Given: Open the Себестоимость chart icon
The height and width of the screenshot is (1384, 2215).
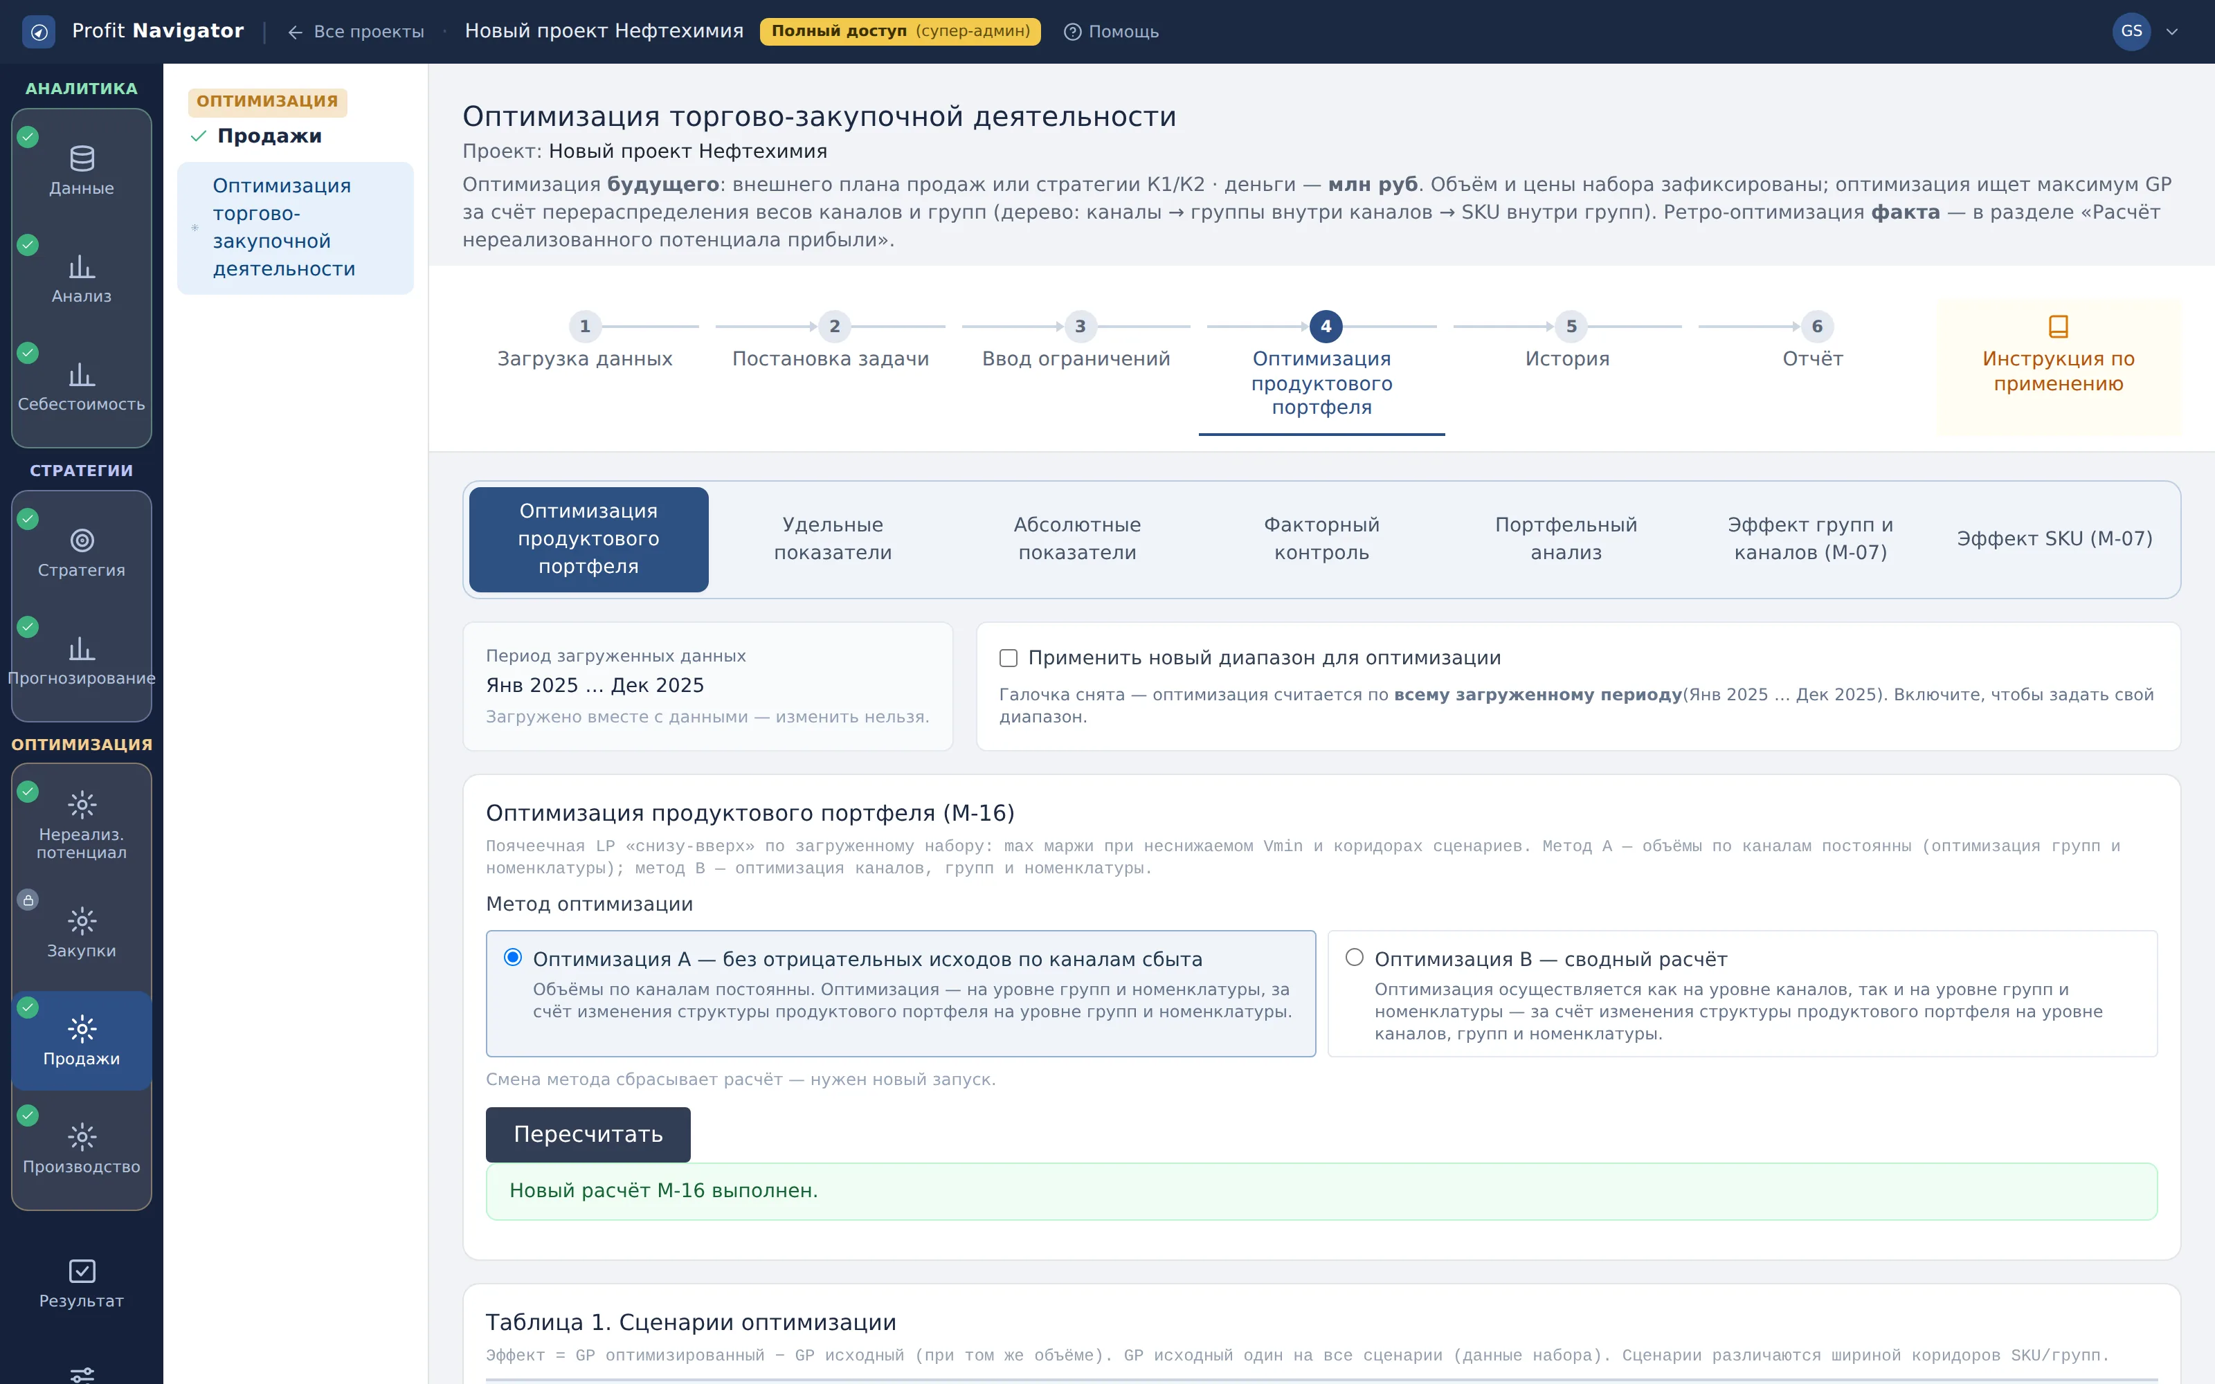Looking at the screenshot, I should [x=82, y=374].
